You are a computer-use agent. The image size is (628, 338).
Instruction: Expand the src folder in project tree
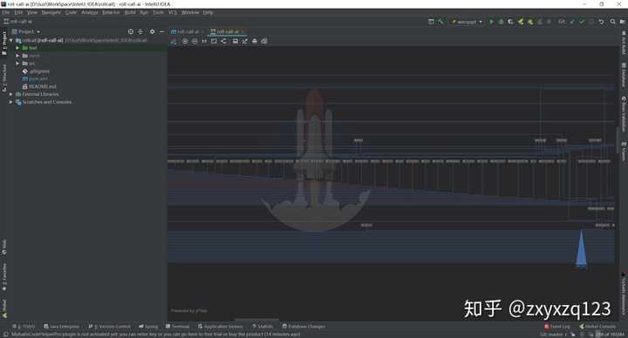tap(17, 64)
